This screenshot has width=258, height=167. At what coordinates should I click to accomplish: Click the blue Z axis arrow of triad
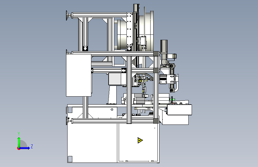pos(24,148)
